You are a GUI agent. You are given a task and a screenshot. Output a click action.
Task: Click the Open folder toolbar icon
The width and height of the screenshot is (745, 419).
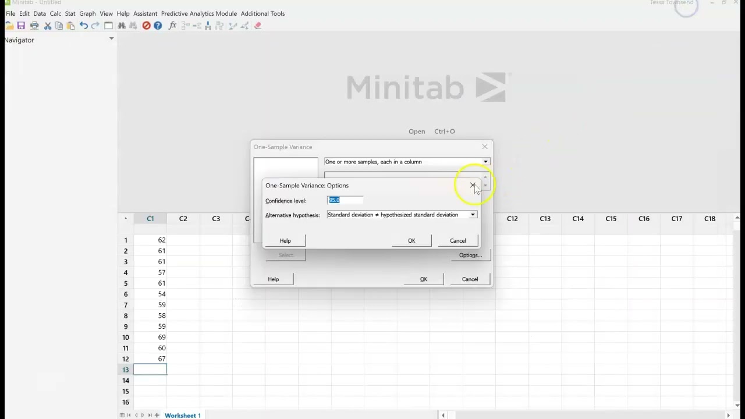click(9, 26)
